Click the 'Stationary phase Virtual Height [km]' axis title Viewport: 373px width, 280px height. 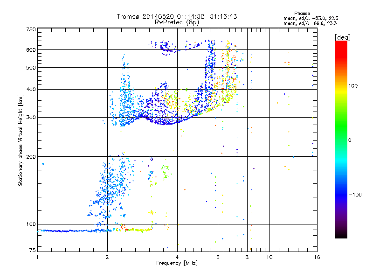[x=21, y=140]
